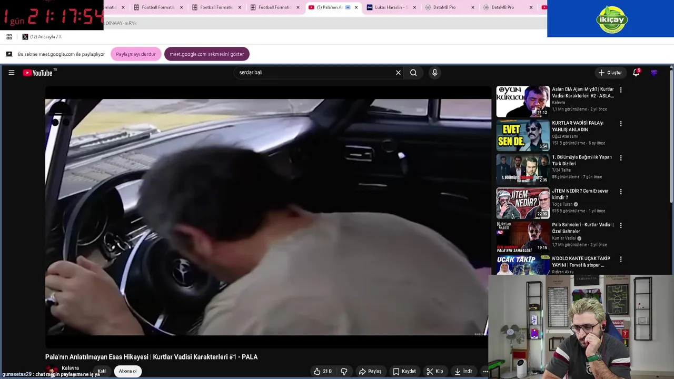Close the active Pala'nın YouTube tab
The height and width of the screenshot is (379, 674).
click(356, 7)
